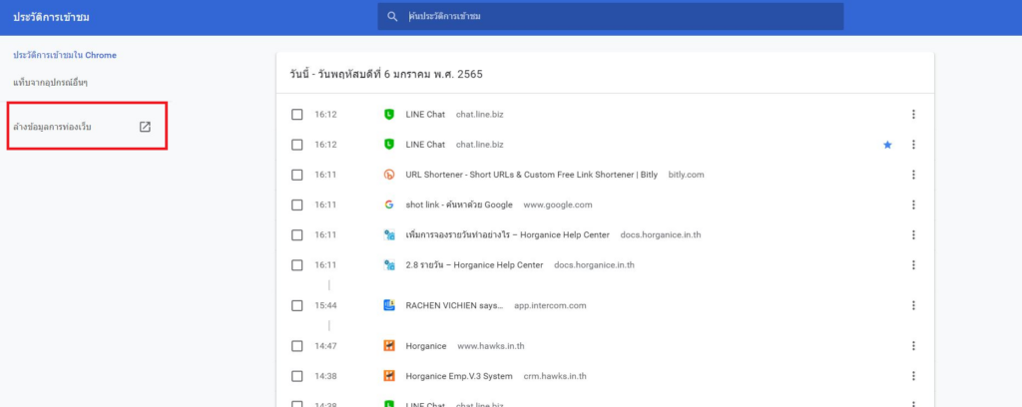Open Horganice www.hawks.in.th history link
Screen dimensions: 1022x407
tap(425, 346)
